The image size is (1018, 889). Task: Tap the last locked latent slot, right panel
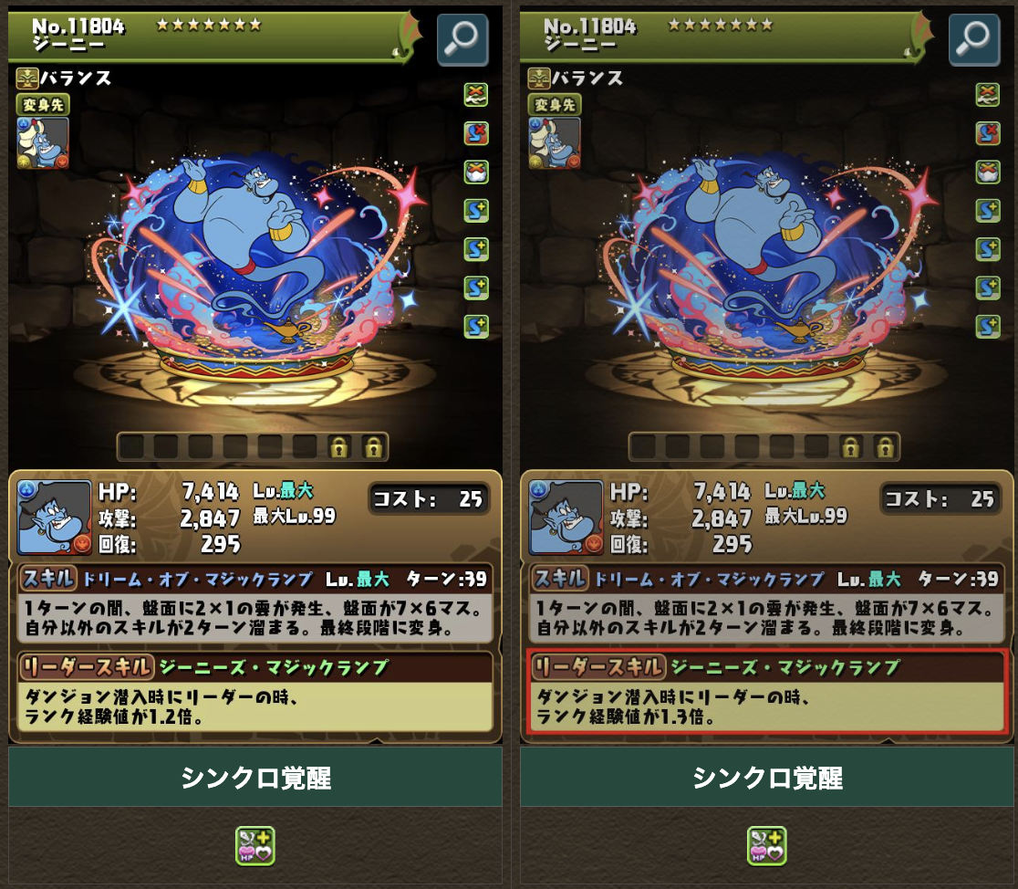pos(885,447)
